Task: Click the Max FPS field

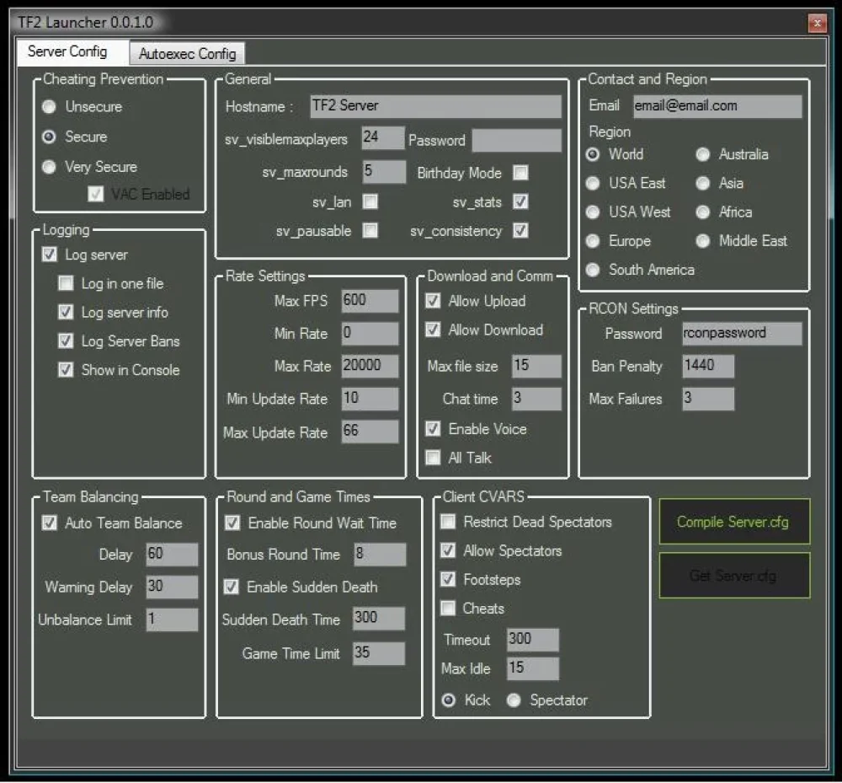Action: coord(370,301)
